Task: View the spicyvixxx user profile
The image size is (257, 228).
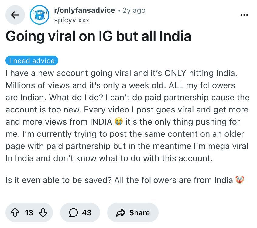Action: (x=72, y=20)
